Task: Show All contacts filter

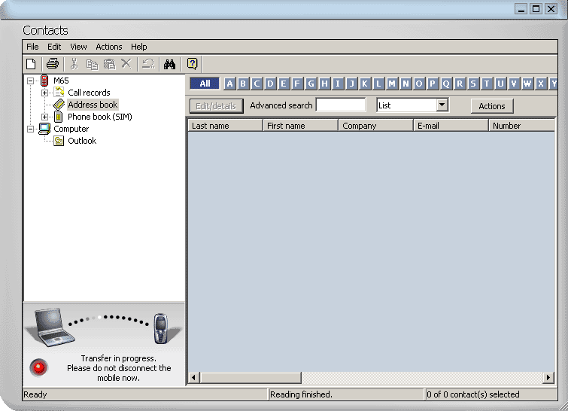Action: 205,84
